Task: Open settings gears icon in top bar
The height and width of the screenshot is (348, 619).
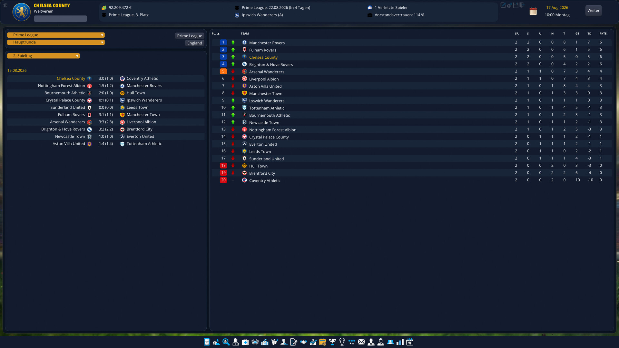Action: [509, 5]
